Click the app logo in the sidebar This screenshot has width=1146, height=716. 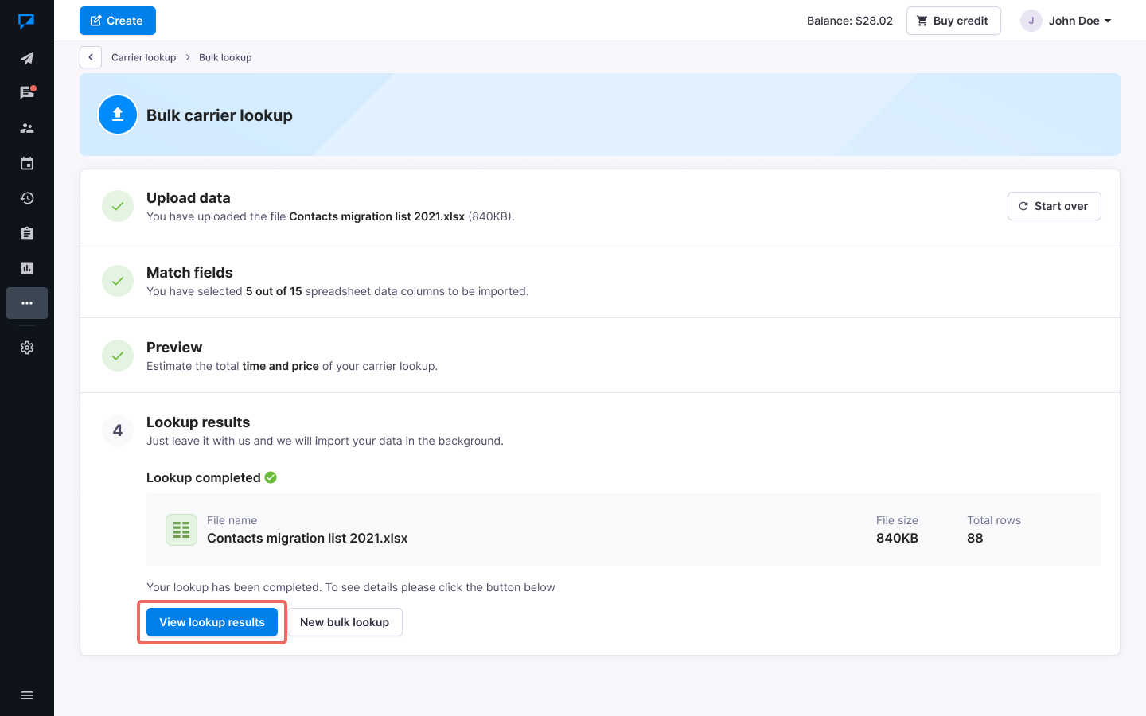27,21
